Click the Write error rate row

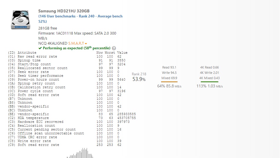[65, 141]
